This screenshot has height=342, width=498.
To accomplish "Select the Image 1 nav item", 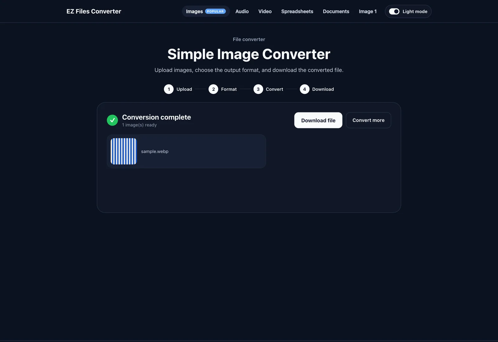I will click(368, 12).
